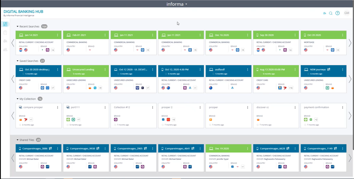Screen dimensions: 354x179
Task: Open the Oct 12, 2020 4:30 PM search
Action: pos(181,79)
